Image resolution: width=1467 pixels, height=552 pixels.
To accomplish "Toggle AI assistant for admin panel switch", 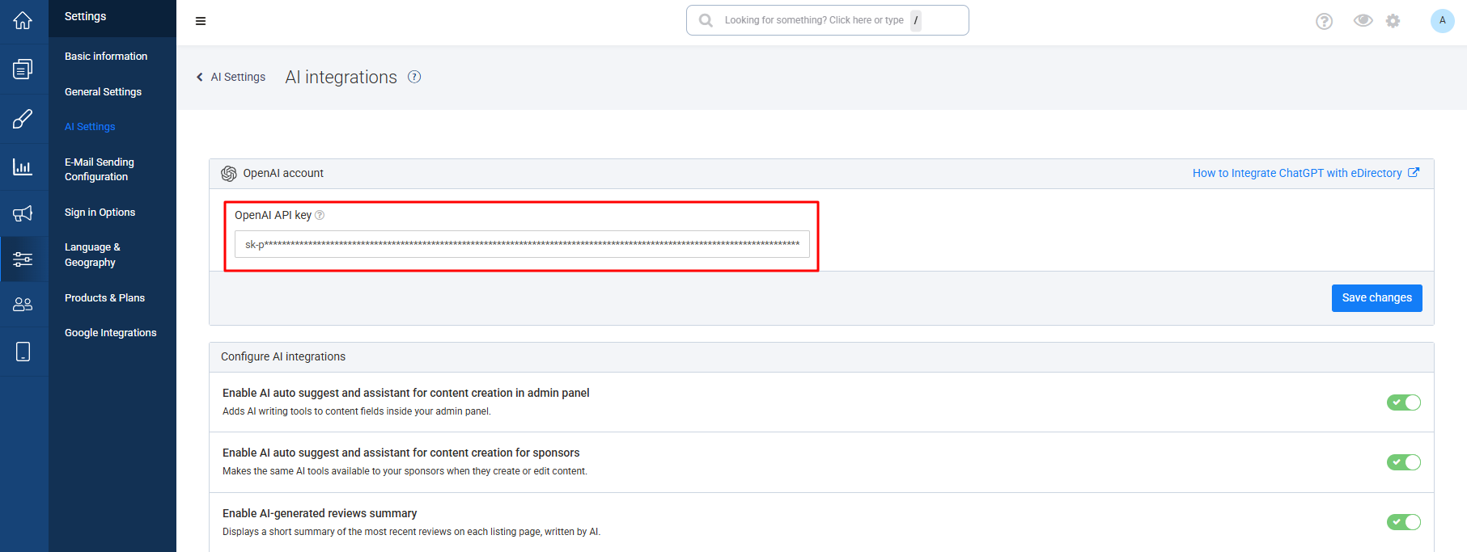I will point(1403,402).
